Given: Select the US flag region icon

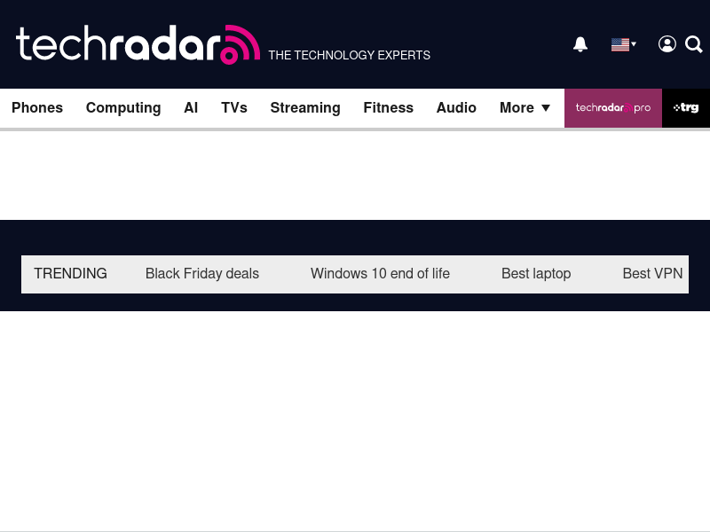Looking at the screenshot, I should (x=619, y=44).
